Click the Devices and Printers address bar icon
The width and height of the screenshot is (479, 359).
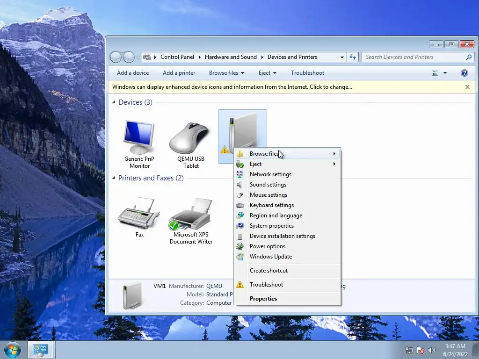point(147,57)
